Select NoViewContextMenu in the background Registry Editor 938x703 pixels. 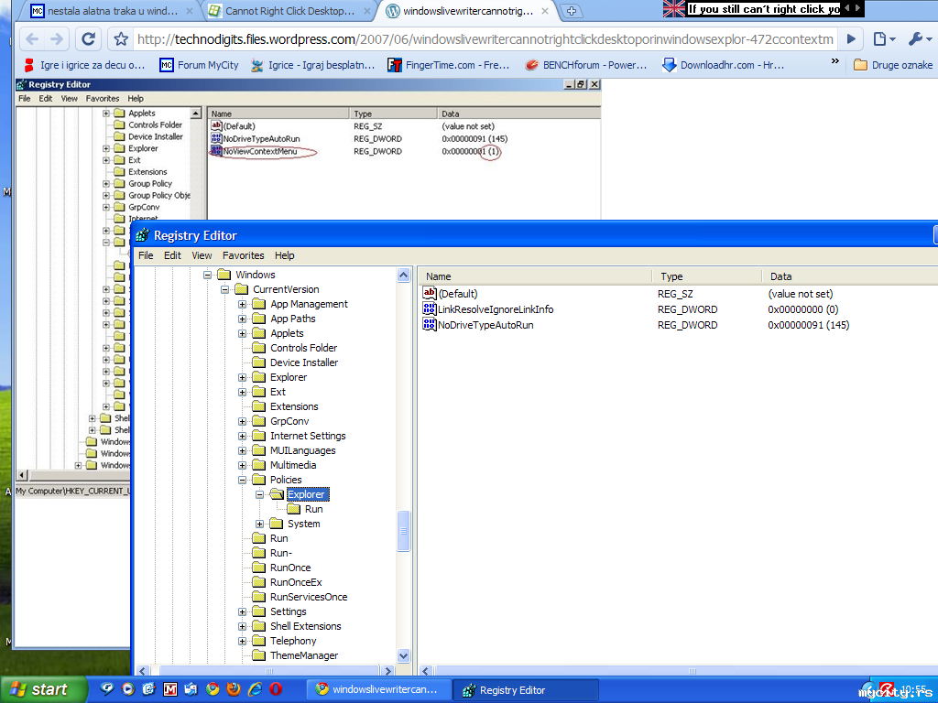(259, 151)
